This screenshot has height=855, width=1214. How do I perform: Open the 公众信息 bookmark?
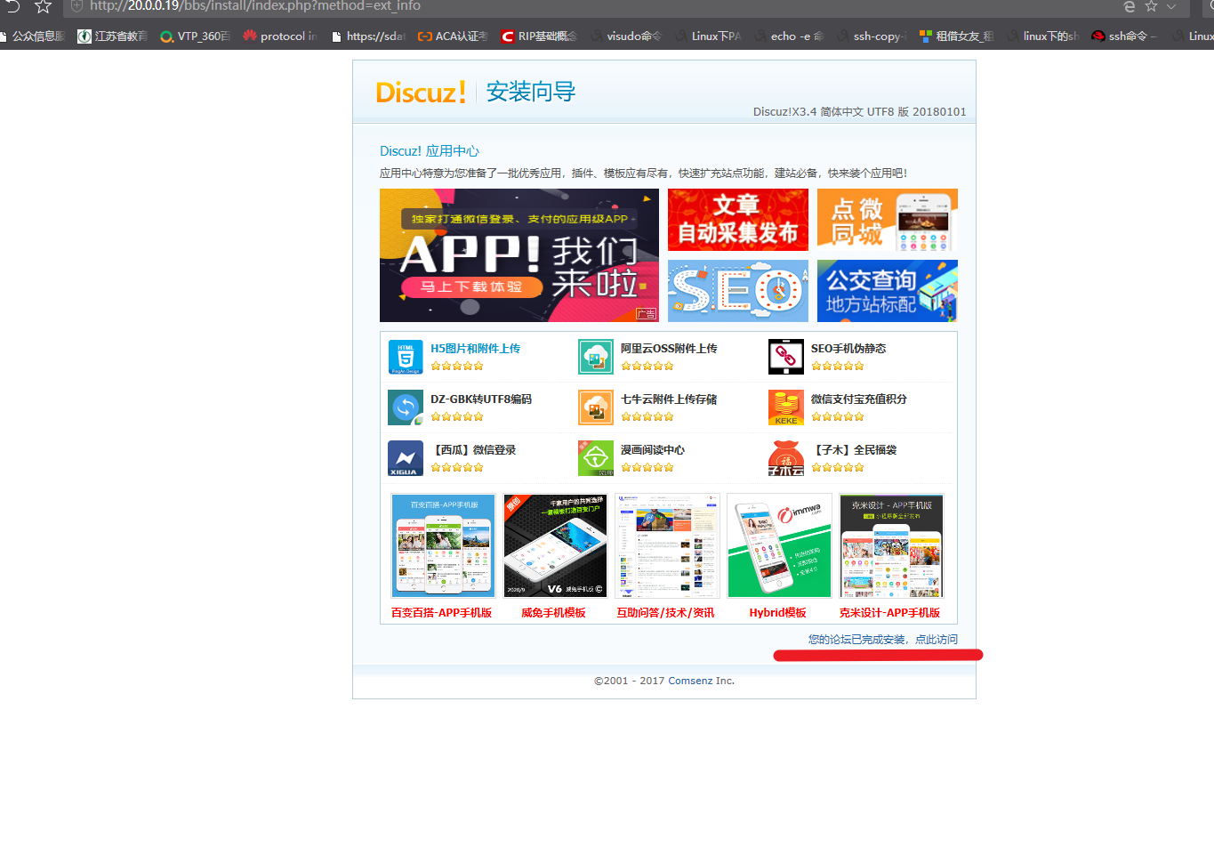pyautogui.click(x=33, y=36)
